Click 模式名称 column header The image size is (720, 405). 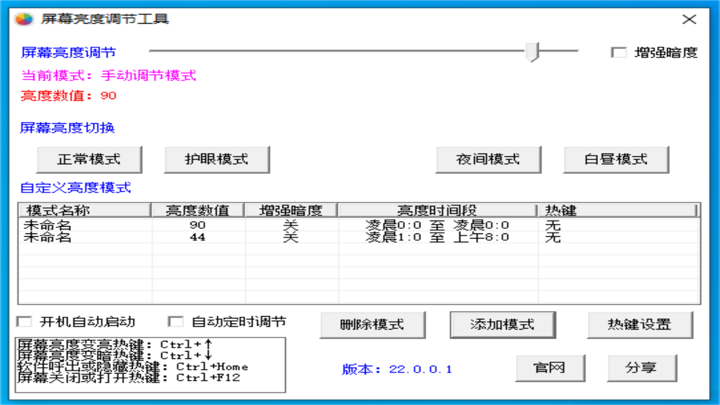pos(85,210)
